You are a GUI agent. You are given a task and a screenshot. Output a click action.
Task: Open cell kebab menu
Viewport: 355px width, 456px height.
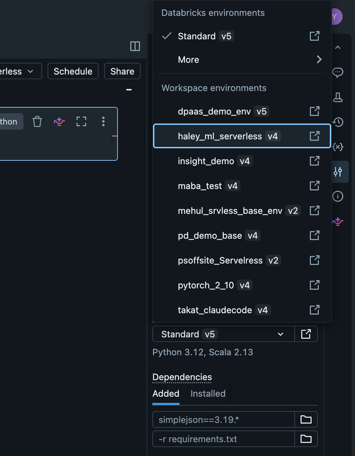coord(103,121)
